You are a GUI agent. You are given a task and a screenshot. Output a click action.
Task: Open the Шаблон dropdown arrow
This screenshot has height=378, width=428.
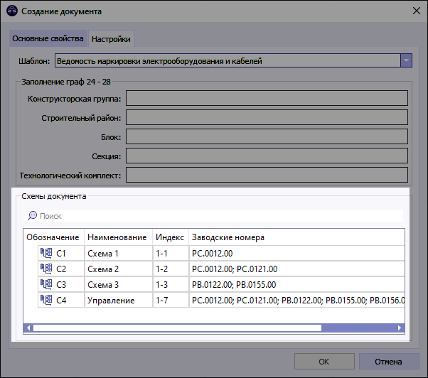click(x=406, y=60)
